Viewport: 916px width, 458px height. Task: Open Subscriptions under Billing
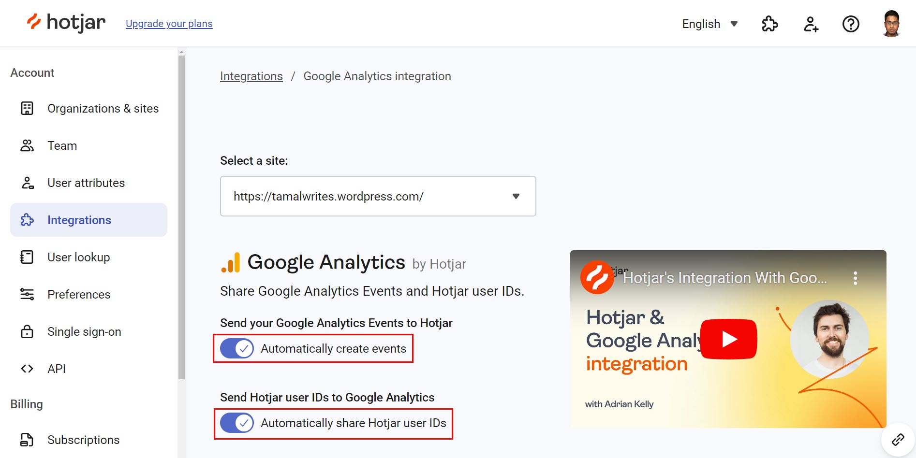coord(89,440)
